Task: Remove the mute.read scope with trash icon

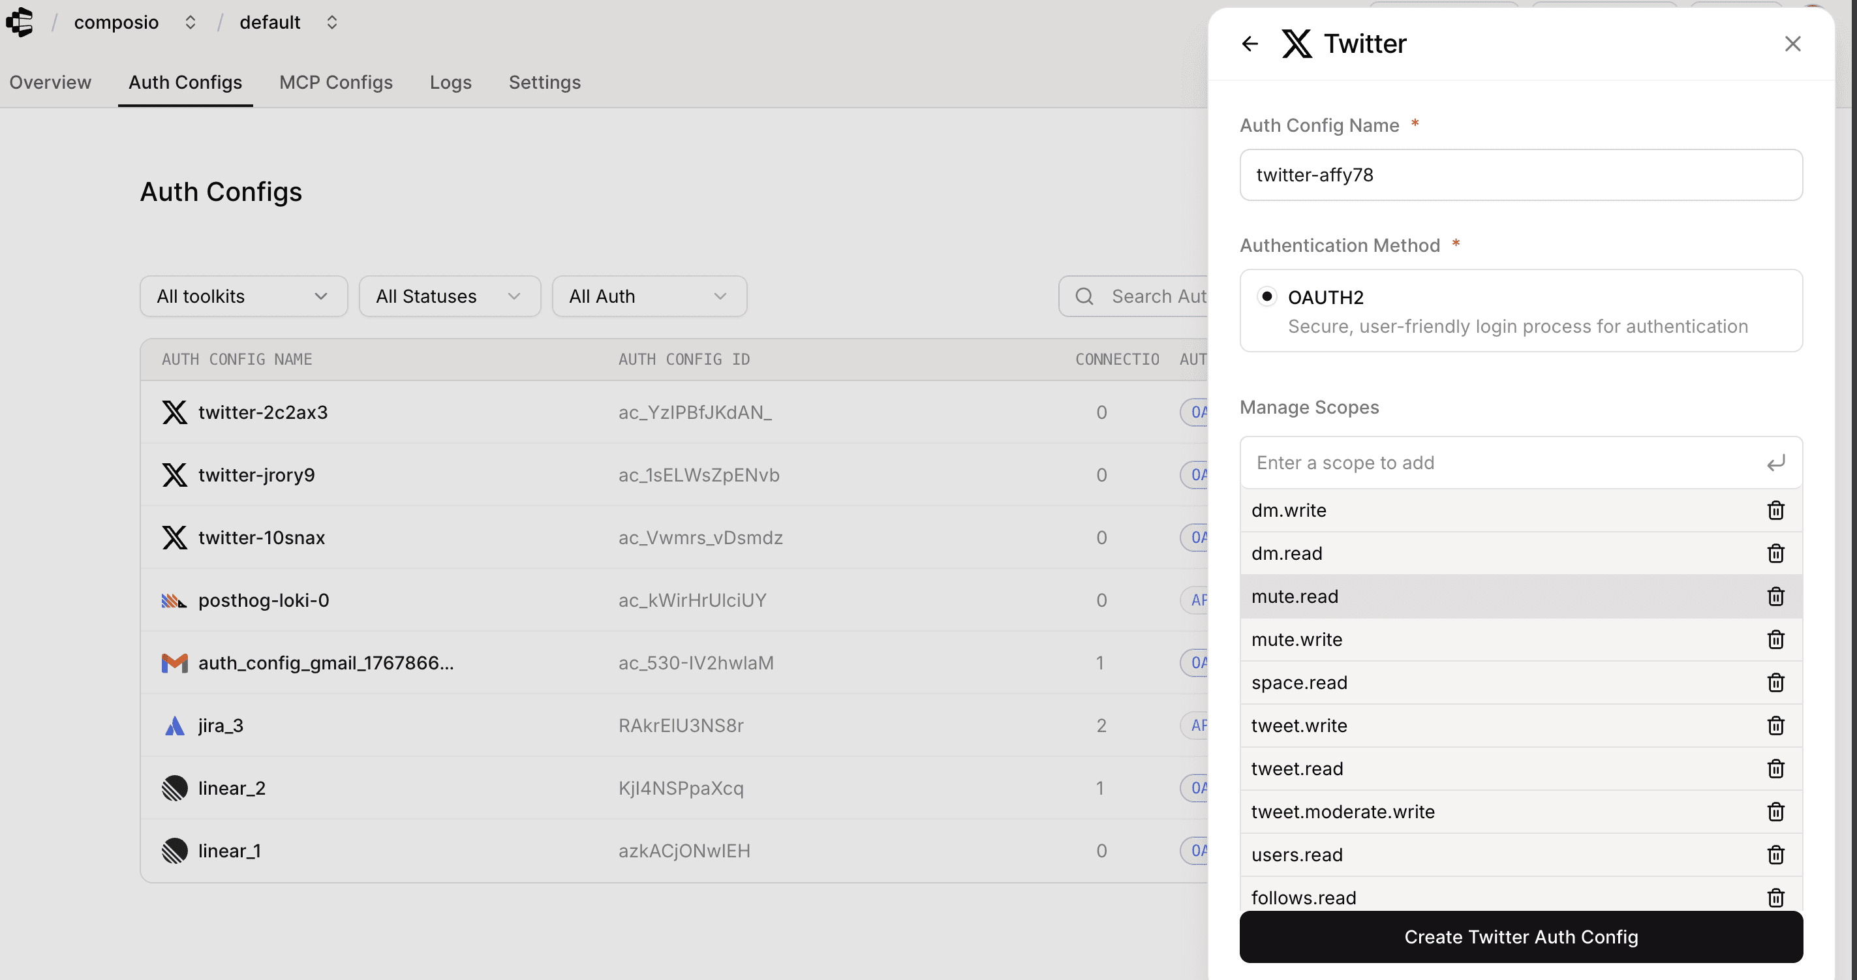Action: point(1775,596)
